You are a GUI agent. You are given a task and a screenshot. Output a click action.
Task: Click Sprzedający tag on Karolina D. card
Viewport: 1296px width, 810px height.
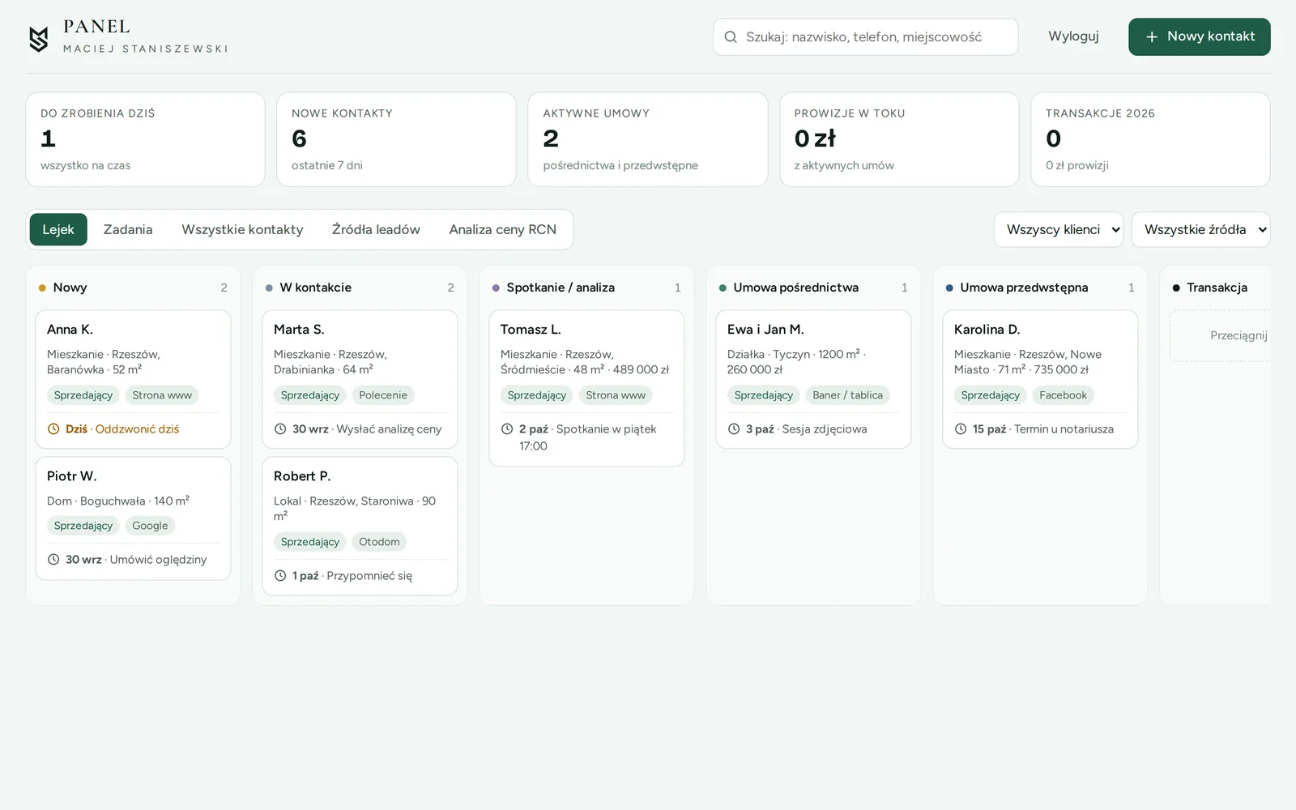pos(991,395)
